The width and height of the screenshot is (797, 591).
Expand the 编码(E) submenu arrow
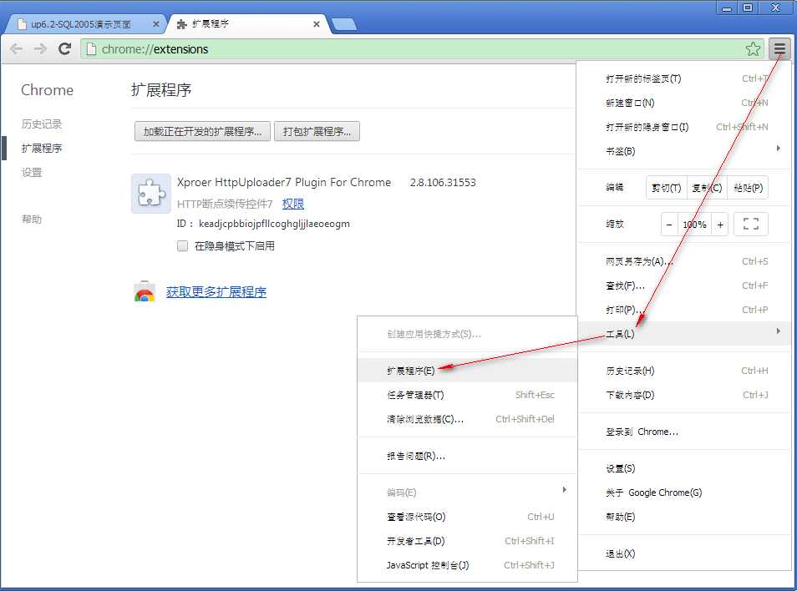pos(564,489)
